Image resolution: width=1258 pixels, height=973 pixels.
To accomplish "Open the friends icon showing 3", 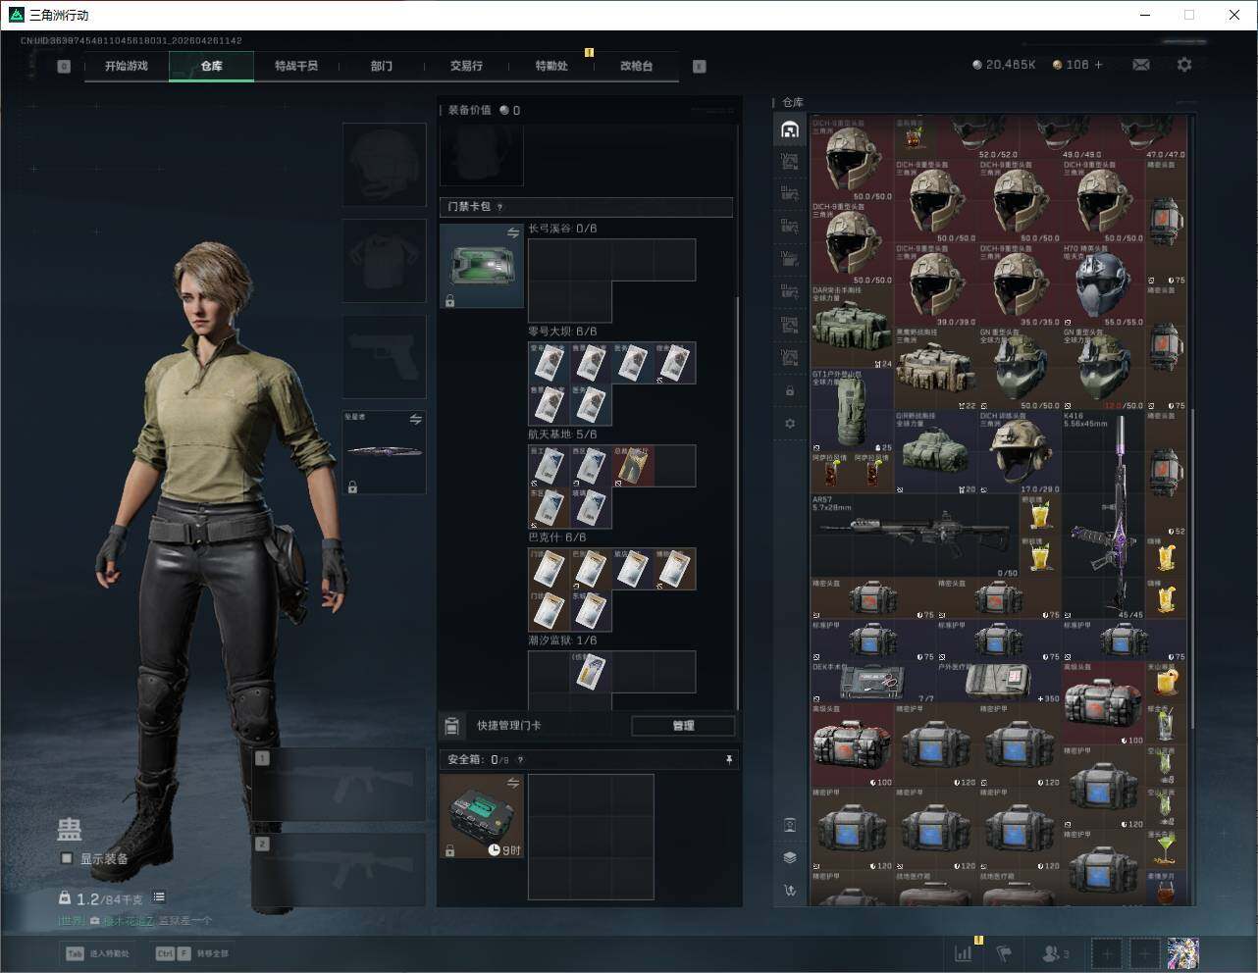I will (x=1056, y=952).
